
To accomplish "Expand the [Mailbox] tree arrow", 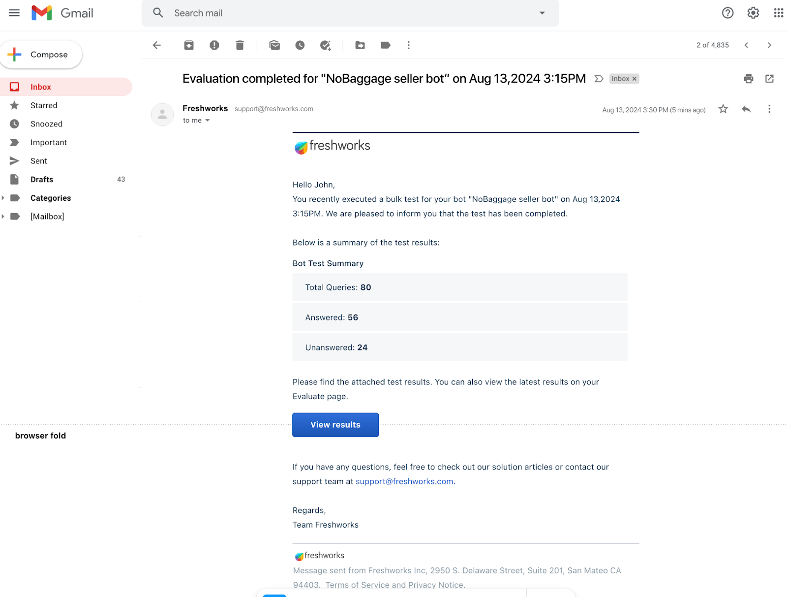I will (3, 217).
